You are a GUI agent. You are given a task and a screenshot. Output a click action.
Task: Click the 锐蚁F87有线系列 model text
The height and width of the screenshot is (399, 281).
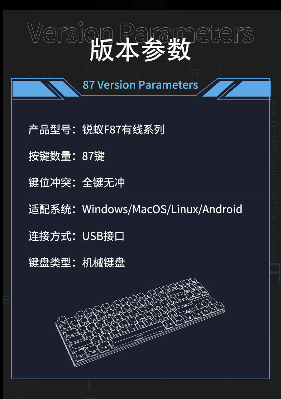coord(123,130)
